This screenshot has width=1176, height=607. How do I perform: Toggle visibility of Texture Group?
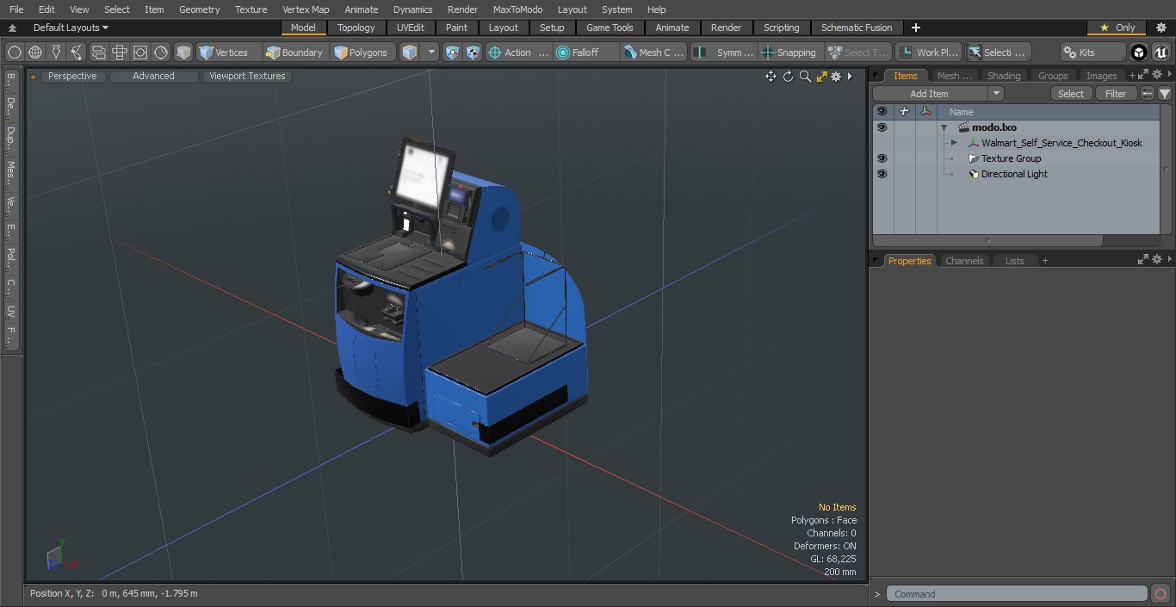[882, 158]
